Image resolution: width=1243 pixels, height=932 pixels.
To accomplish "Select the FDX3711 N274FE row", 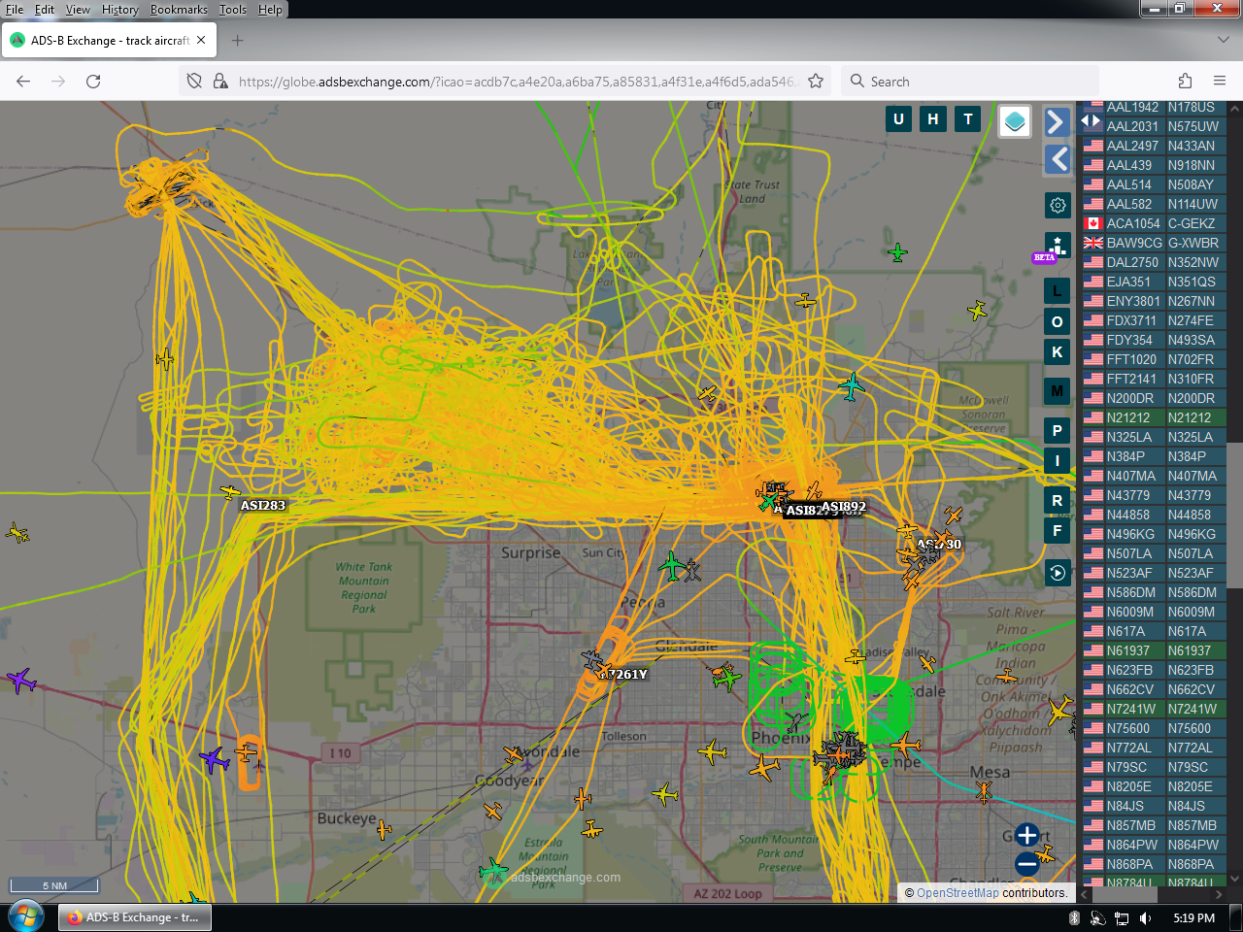I will tap(1153, 320).
